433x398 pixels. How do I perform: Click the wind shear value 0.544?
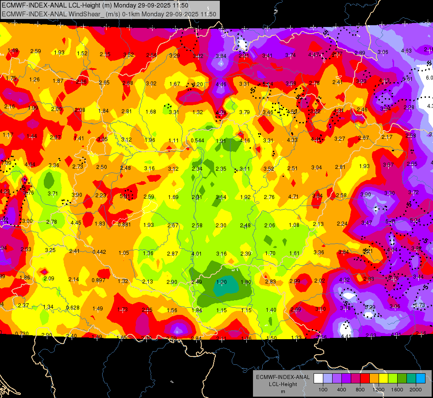pos(197,141)
